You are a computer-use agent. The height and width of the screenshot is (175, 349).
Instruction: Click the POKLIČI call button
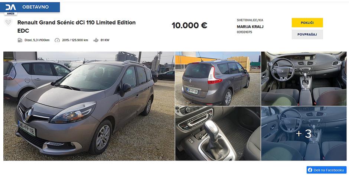pyautogui.click(x=307, y=23)
